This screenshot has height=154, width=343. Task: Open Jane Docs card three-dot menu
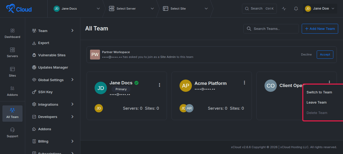[159, 85]
